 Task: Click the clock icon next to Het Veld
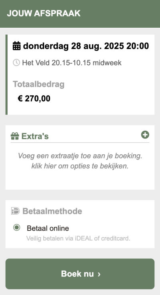(x=16, y=62)
